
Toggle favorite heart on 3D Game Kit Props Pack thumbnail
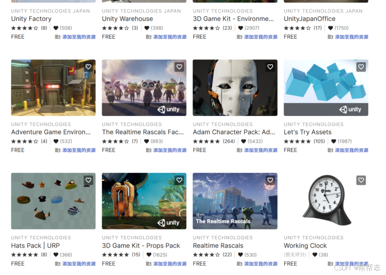click(x=179, y=180)
